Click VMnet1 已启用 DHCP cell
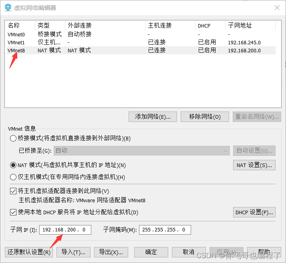286x263 pixels. [207, 42]
